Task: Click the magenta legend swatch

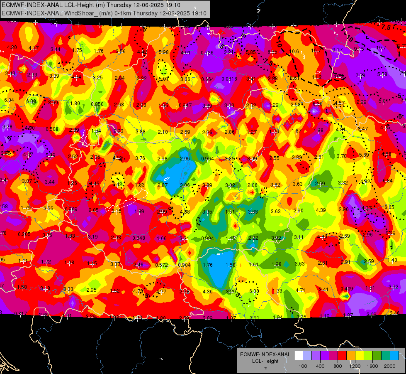Action: point(333,356)
